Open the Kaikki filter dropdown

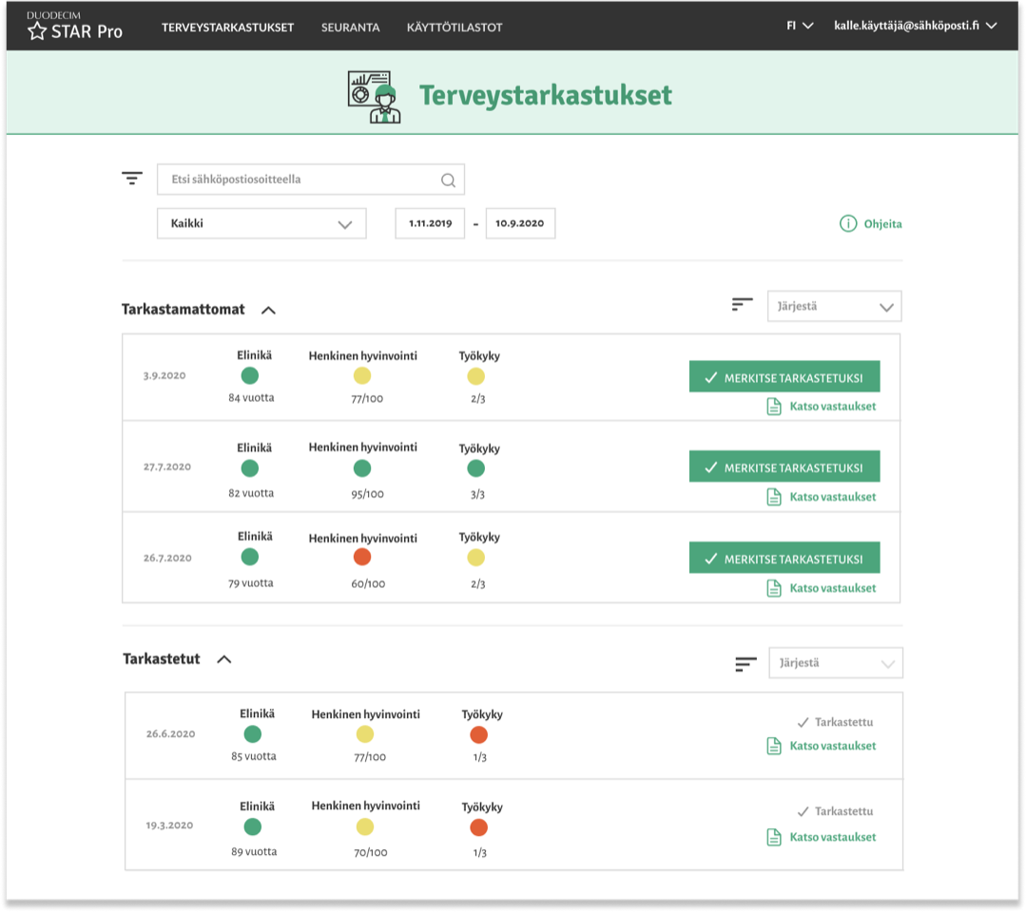[261, 223]
